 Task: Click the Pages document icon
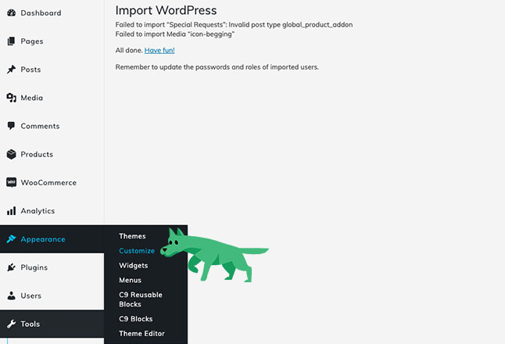pyautogui.click(x=11, y=41)
